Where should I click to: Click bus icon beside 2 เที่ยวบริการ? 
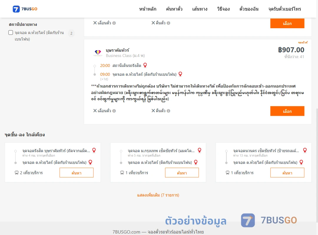pos(16,173)
